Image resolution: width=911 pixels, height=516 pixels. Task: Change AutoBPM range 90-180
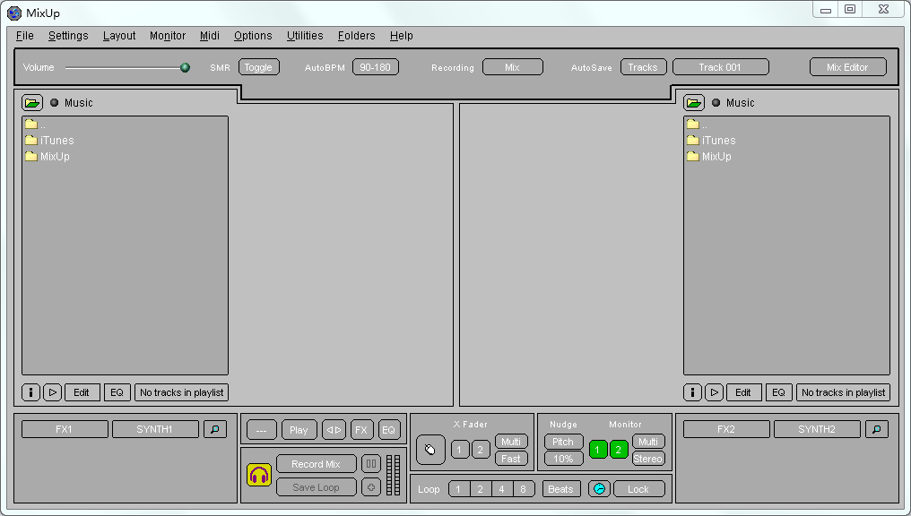pyautogui.click(x=376, y=67)
